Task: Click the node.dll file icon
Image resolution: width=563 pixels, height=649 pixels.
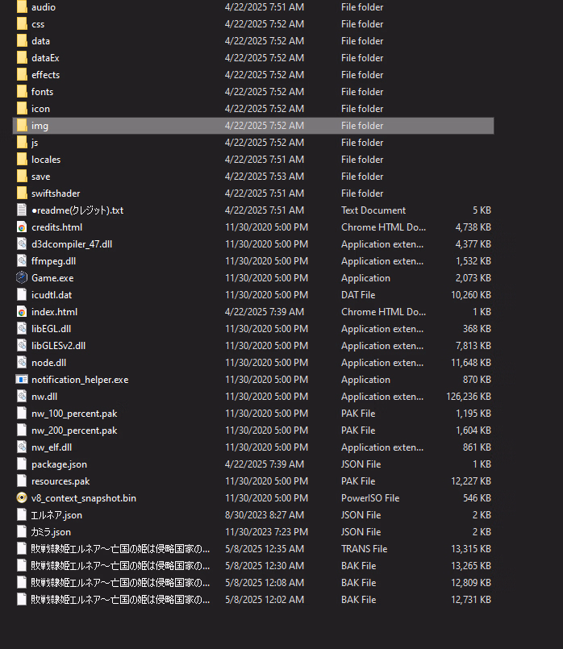Action: click(22, 363)
